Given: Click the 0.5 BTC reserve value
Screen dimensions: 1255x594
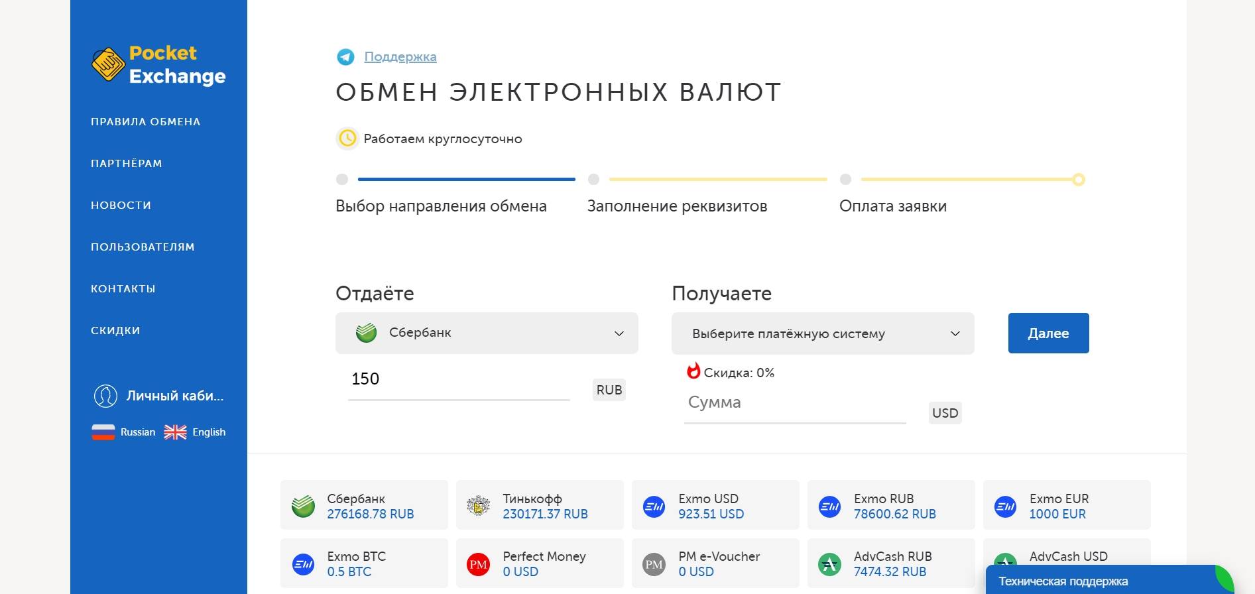Looking at the screenshot, I should [x=349, y=571].
